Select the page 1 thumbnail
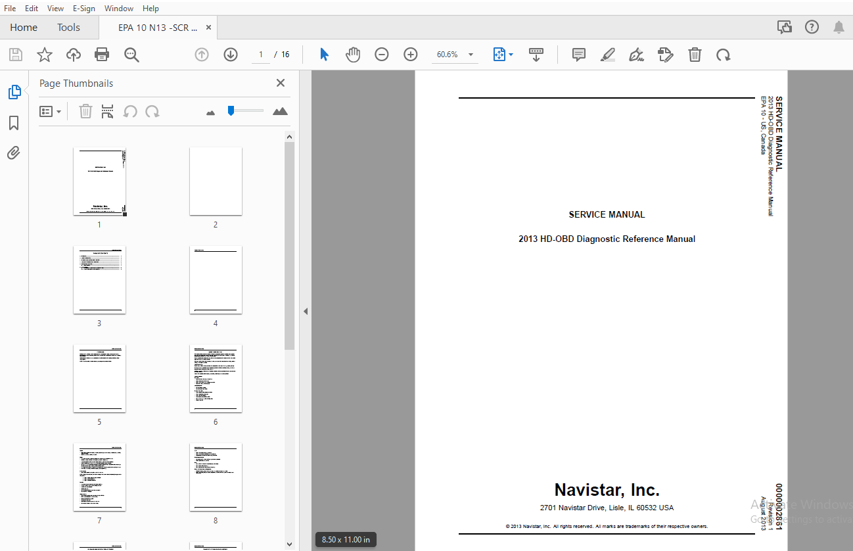This screenshot has width=853, height=551. pyautogui.click(x=99, y=181)
